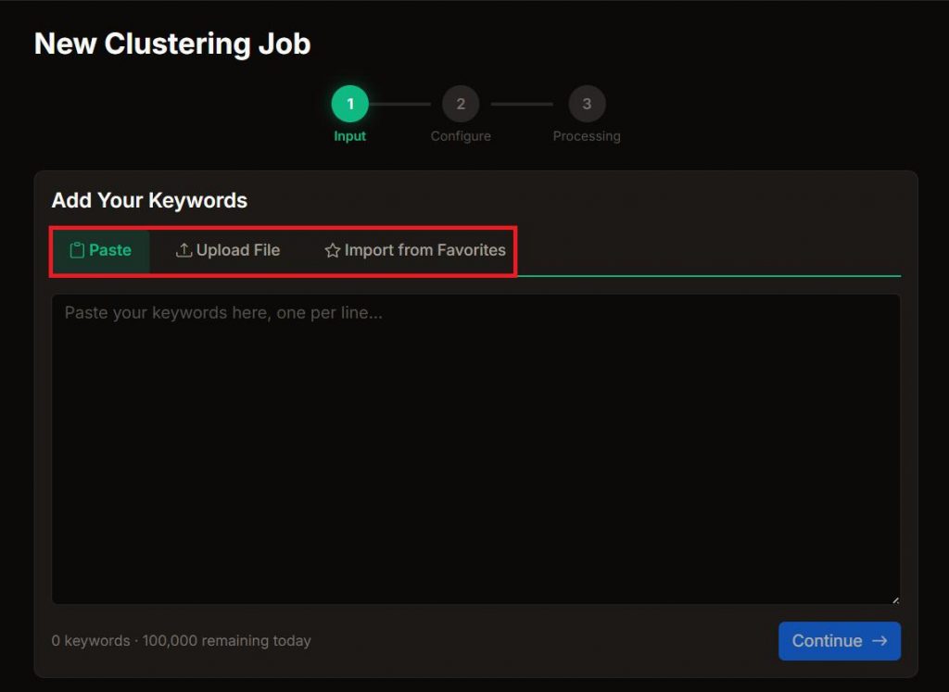Click the Continue button
The width and height of the screenshot is (949, 692).
840,640
